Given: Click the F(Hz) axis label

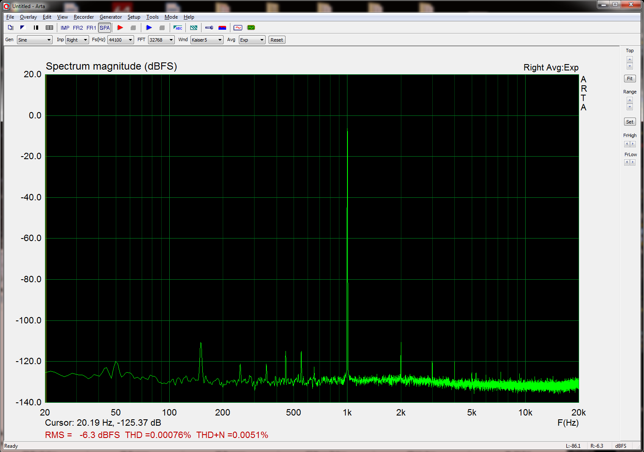Looking at the screenshot, I should tap(568, 423).
